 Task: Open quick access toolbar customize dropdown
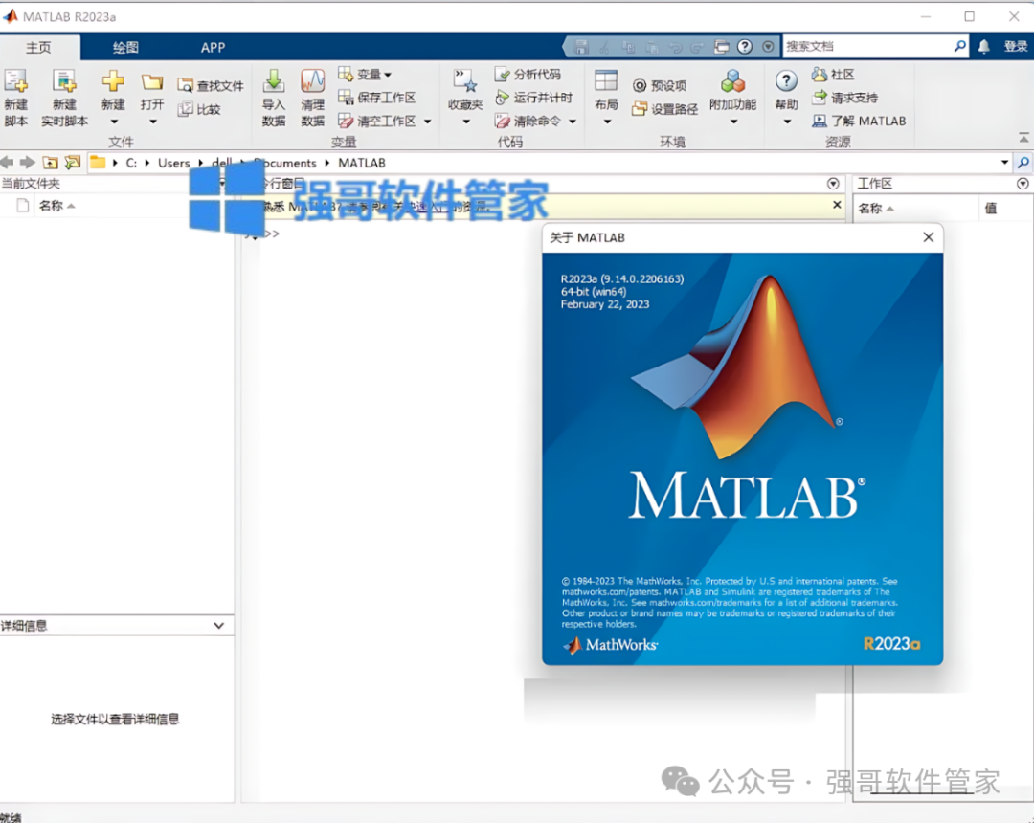click(x=768, y=47)
